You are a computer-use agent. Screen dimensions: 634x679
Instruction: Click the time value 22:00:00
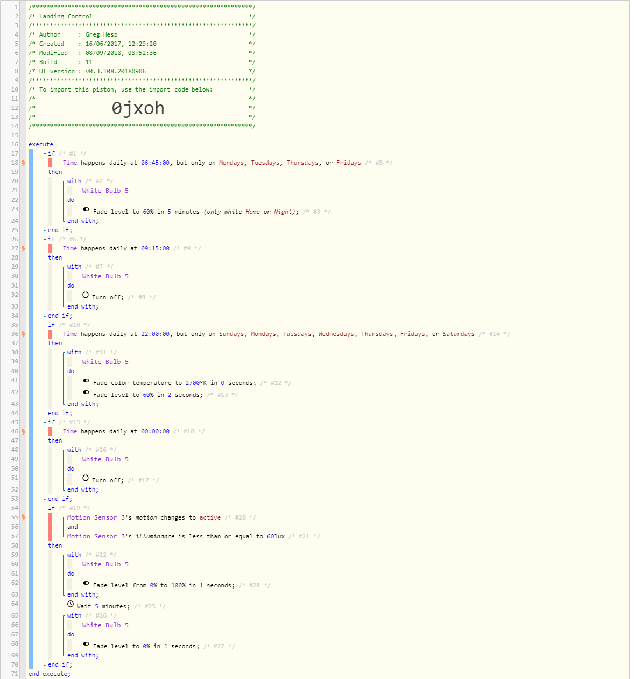pyautogui.click(x=155, y=334)
